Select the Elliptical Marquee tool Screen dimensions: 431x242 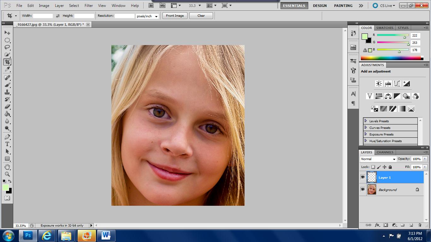(x=7, y=40)
